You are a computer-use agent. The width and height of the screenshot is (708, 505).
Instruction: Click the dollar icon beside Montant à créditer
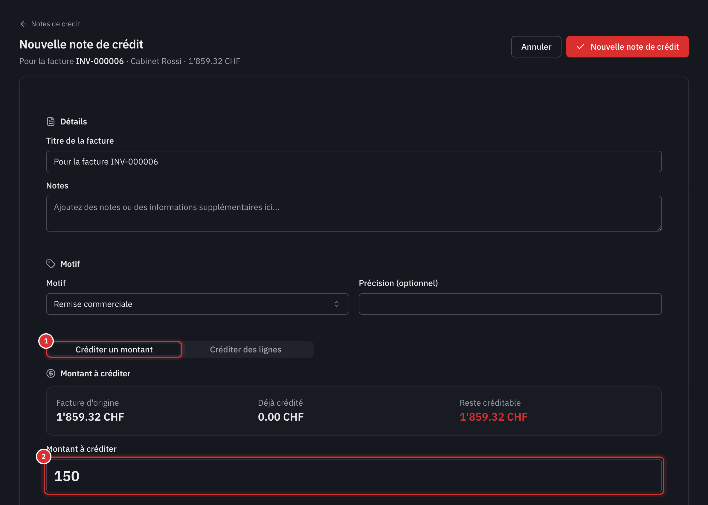click(51, 373)
